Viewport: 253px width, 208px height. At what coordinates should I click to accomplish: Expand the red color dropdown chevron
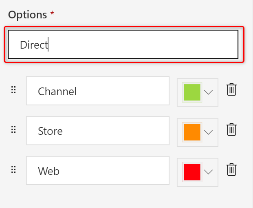click(209, 172)
